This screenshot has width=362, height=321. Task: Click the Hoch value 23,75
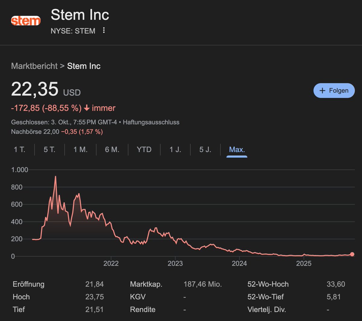point(95,297)
